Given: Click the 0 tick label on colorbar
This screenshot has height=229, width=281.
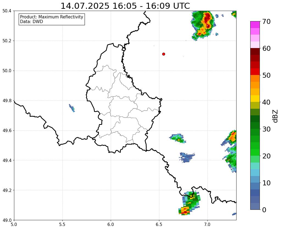Looking at the screenshot, I should (x=264, y=210).
